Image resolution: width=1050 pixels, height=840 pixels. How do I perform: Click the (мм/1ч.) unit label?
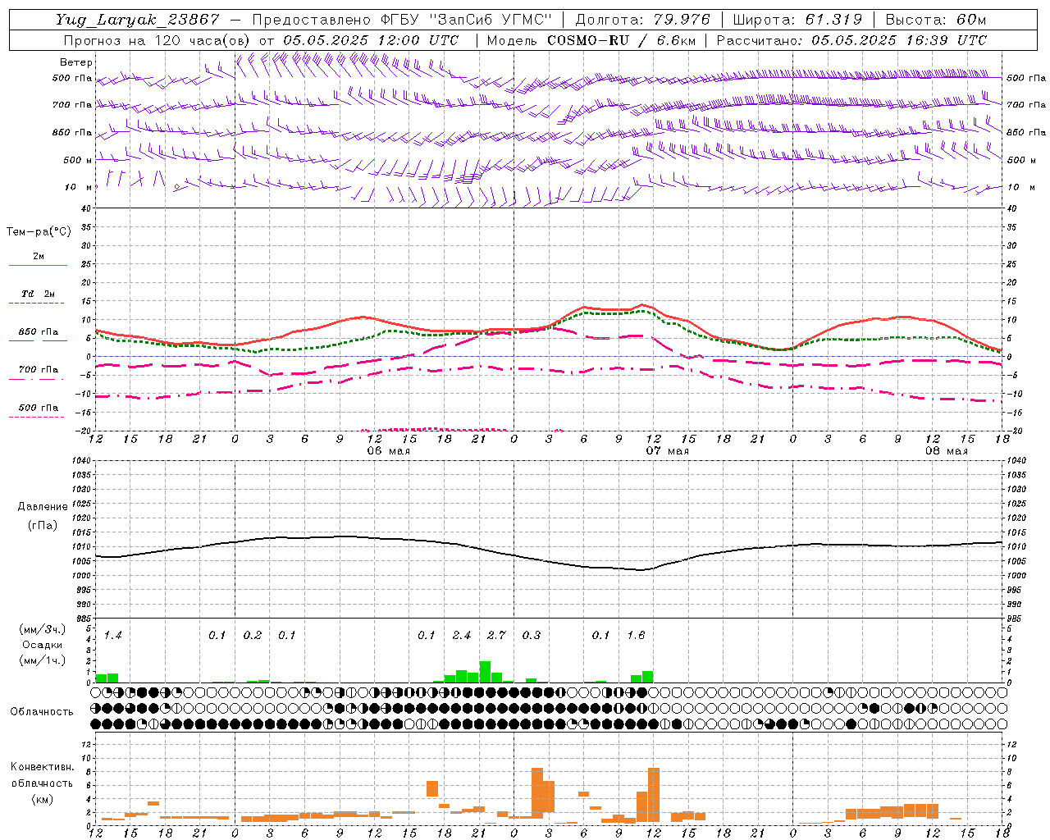tap(41, 660)
